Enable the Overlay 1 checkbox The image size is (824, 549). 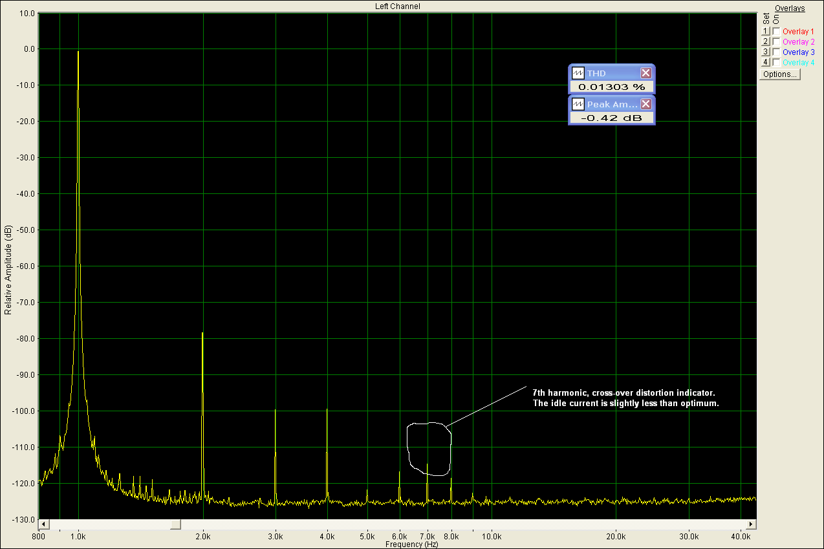click(776, 31)
